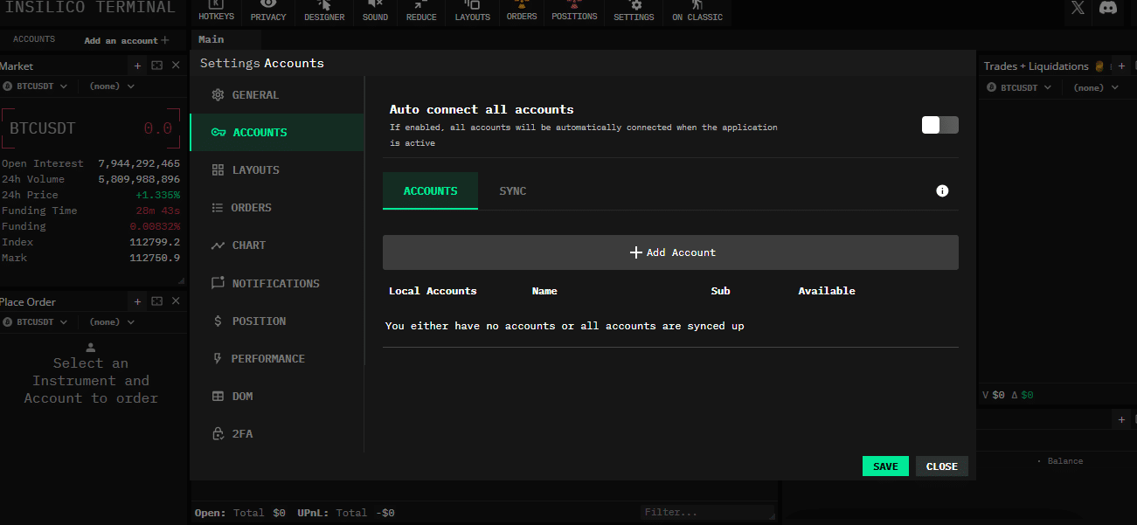Add widget via Market panel plus icon

(137, 66)
